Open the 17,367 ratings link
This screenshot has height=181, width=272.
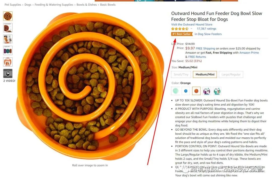pyautogui.click(x=207, y=29)
